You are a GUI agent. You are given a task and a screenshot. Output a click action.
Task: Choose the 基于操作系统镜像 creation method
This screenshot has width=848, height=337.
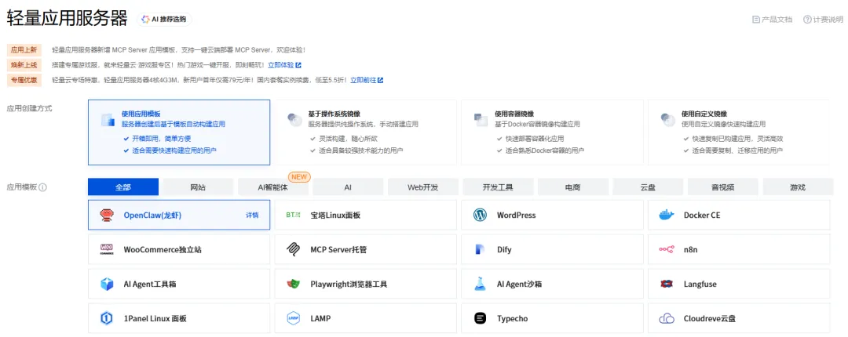(366, 132)
